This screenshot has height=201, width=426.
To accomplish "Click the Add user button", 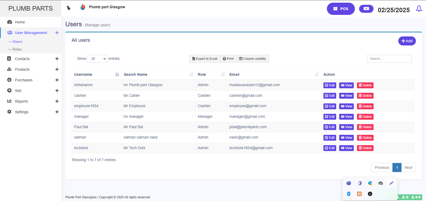I will (x=407, y=41).
